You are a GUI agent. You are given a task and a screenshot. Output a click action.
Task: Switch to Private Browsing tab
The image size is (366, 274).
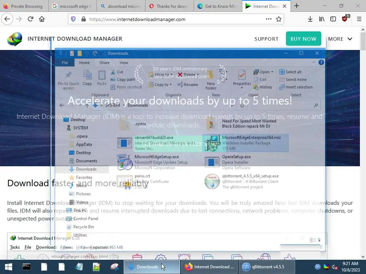24,6
